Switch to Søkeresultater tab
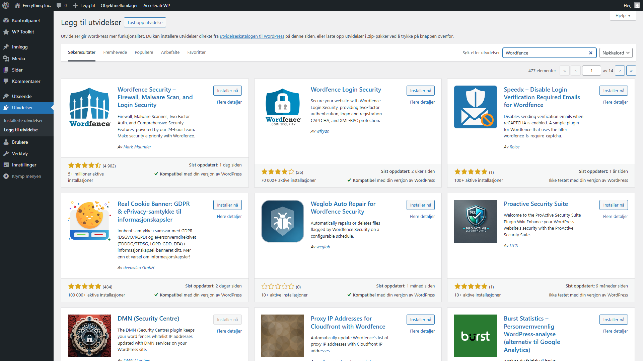This screenshot has height=361, width=643. point(82,52)
